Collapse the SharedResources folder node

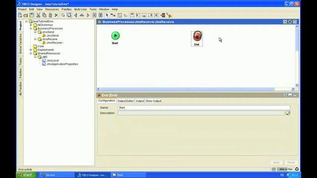coord(31,53)
